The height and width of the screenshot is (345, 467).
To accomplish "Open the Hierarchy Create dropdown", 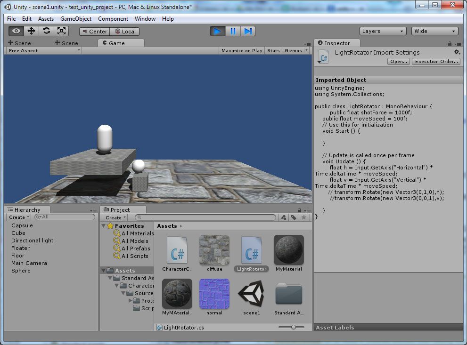I will [19, 217].
